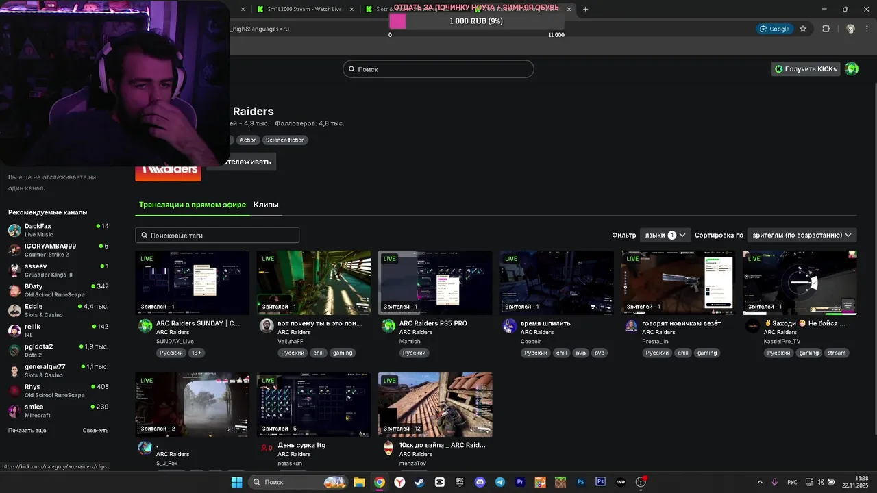Open network settings from the tray
The image size is (877, 493).
pos(809,482)
